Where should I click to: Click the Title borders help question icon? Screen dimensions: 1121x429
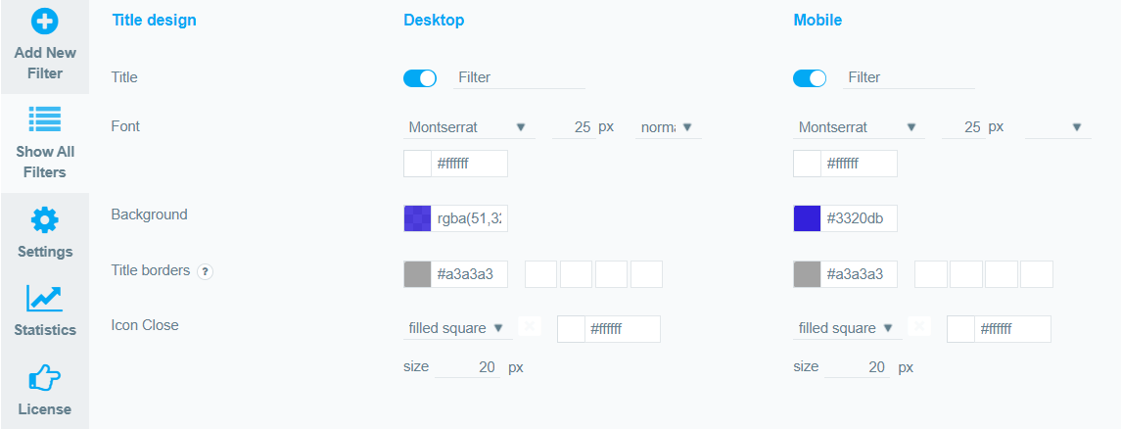(x=206, y=271)
